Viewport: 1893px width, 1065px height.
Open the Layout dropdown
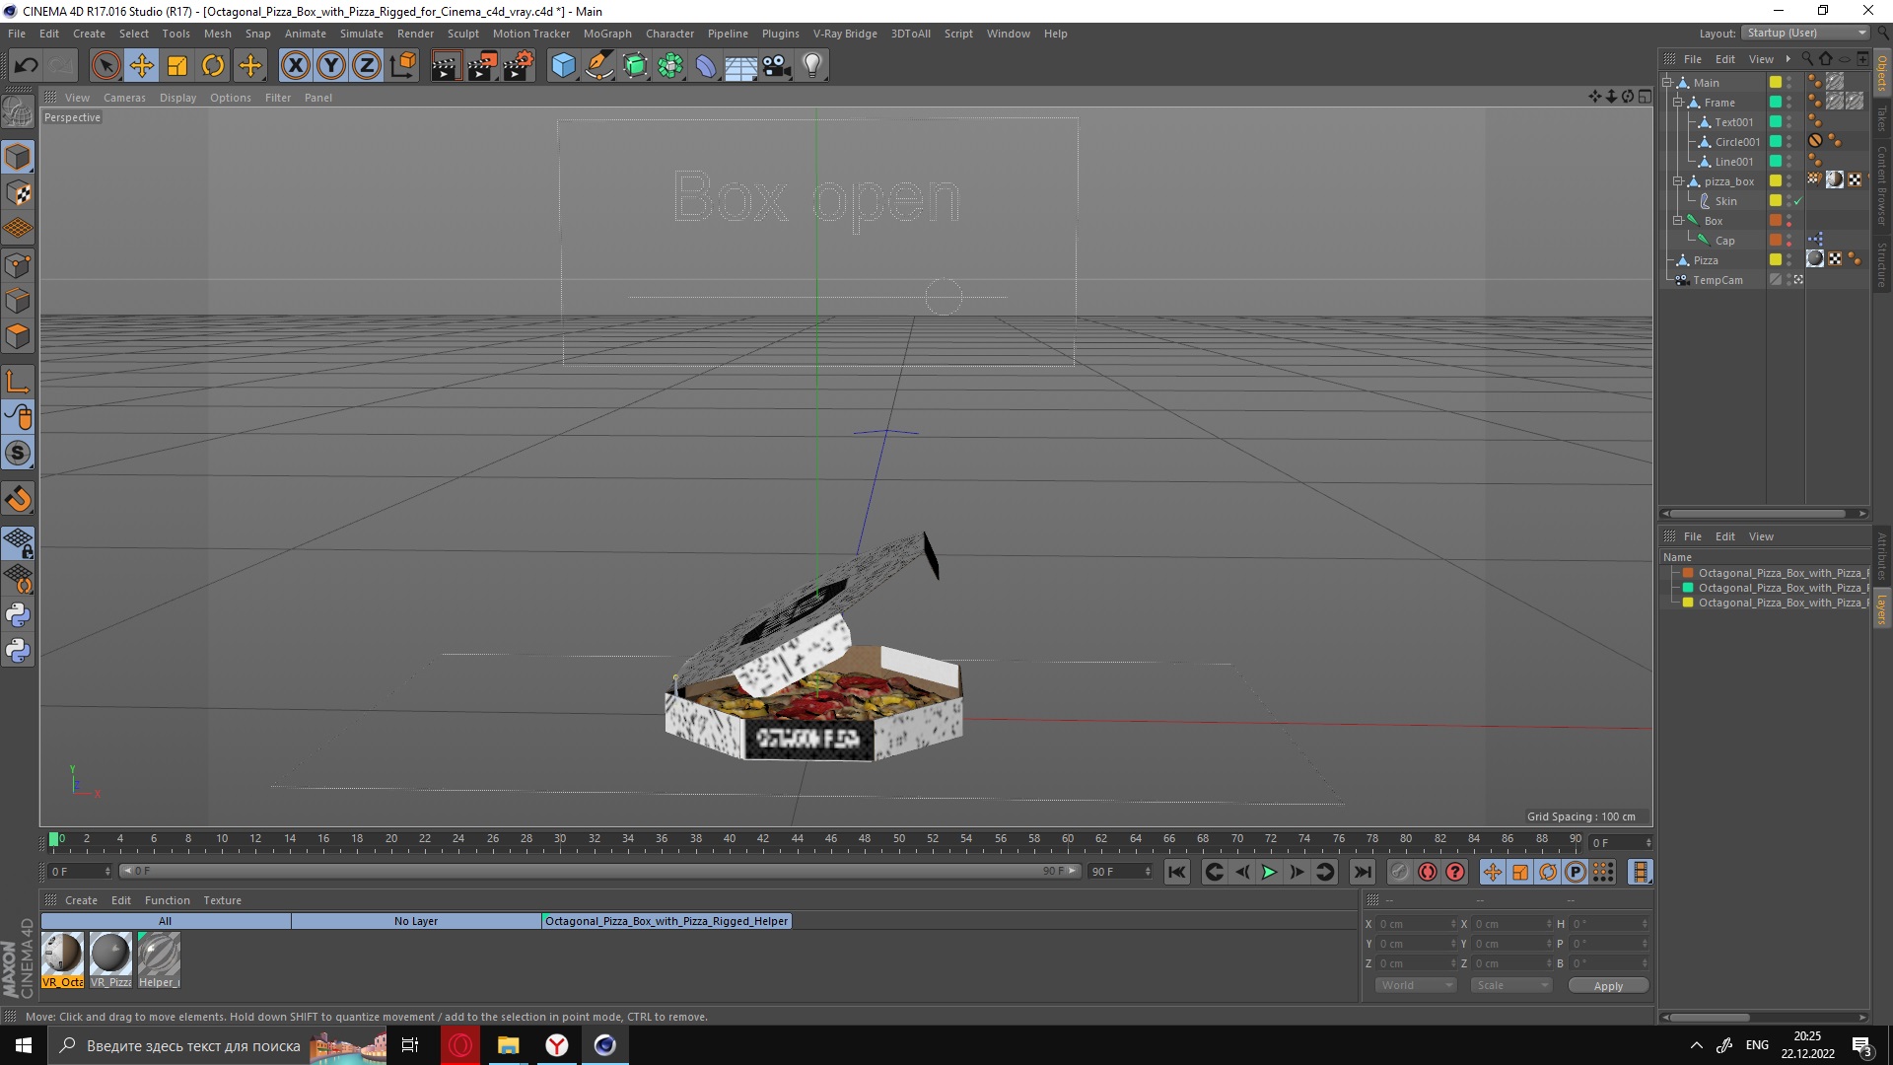tap(1805, 33)
